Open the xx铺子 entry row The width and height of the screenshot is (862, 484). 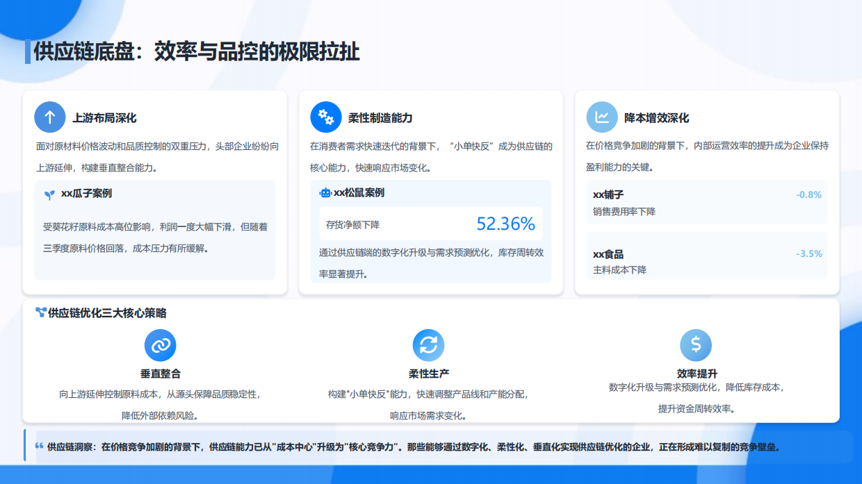[x=707, y=201]
